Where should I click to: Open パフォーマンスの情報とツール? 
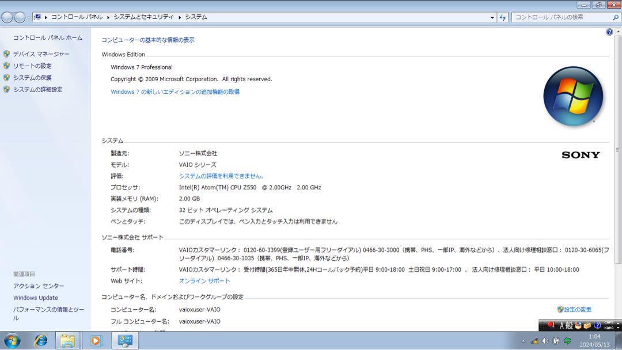pyautogui.click(x=48, y=314)
